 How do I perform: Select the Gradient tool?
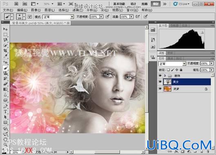pyautogui.click(x=5, y=89)
